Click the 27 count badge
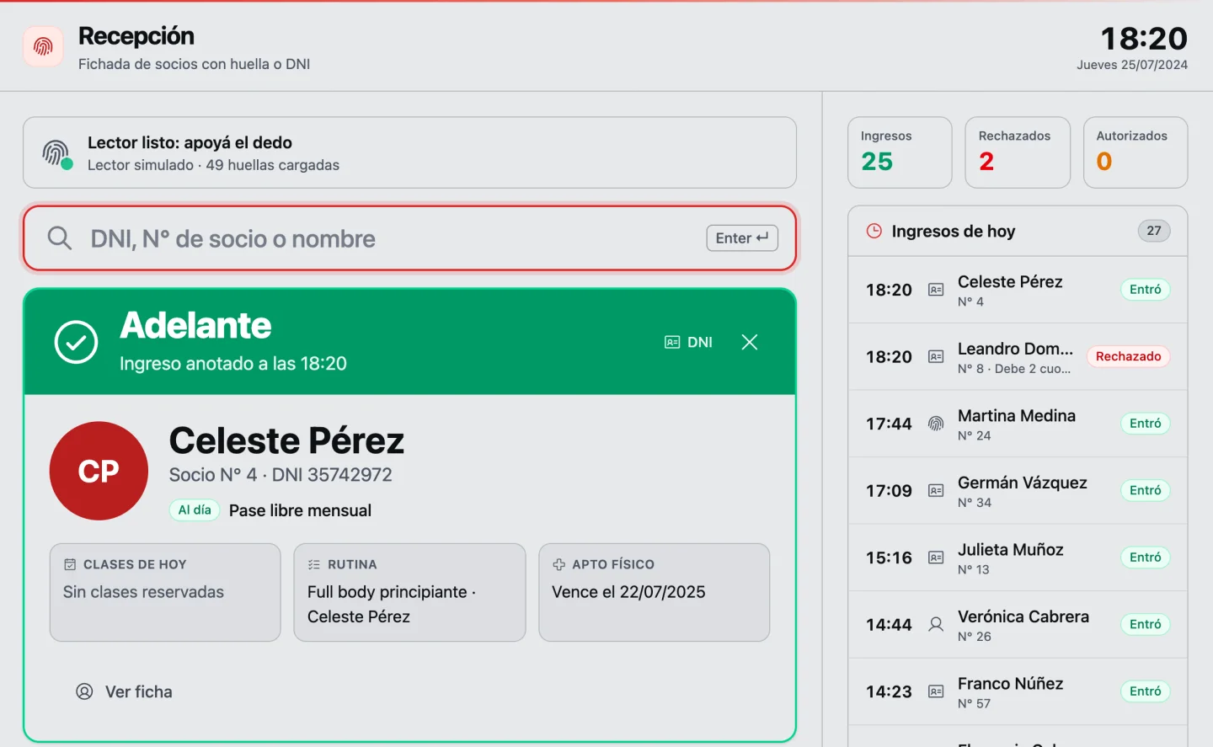 point(1154,231)
